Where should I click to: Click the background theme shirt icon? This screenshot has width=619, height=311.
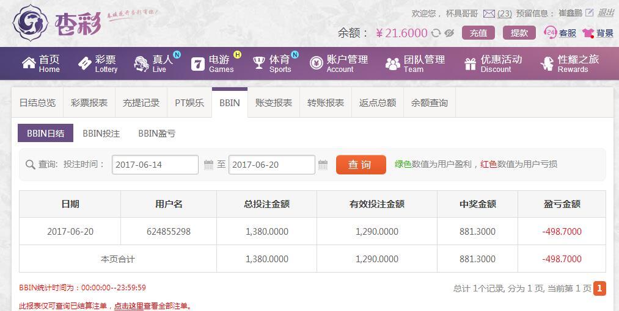coord(588,33)
